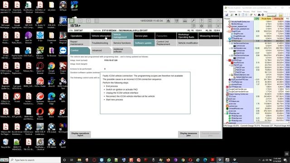Open the Control Unit Replacement sub-tab

165,43
